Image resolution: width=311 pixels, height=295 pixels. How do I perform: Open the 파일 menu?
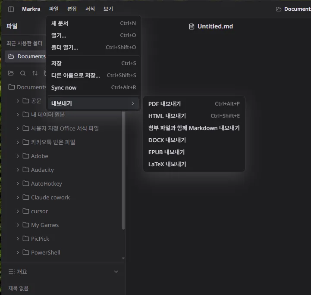(x=54, y=9)
